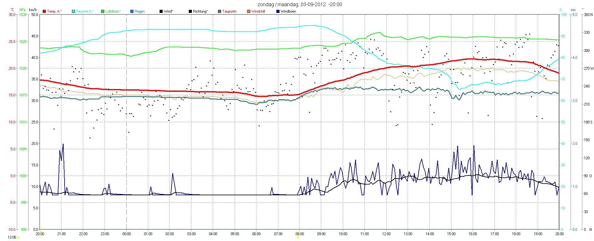
Task: Click the yellow marker below the 08:00 label
Action: [x=298, y=237]
